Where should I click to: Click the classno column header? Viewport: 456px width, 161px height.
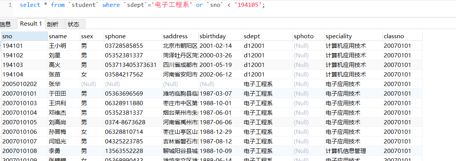[403, 36]
